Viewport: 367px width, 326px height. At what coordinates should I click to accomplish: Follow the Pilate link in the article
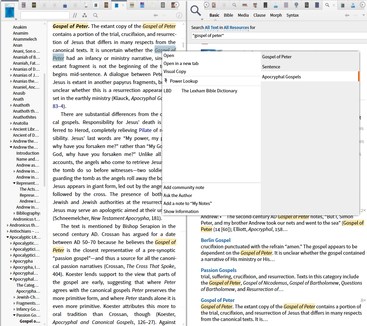pos(145,130)
